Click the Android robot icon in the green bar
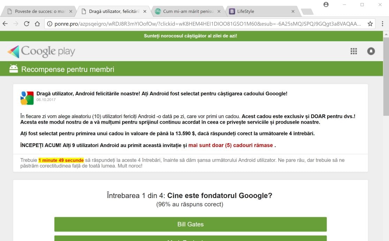Image resolution: width=389 pixels, height=241 pixels. coord(14,68)
